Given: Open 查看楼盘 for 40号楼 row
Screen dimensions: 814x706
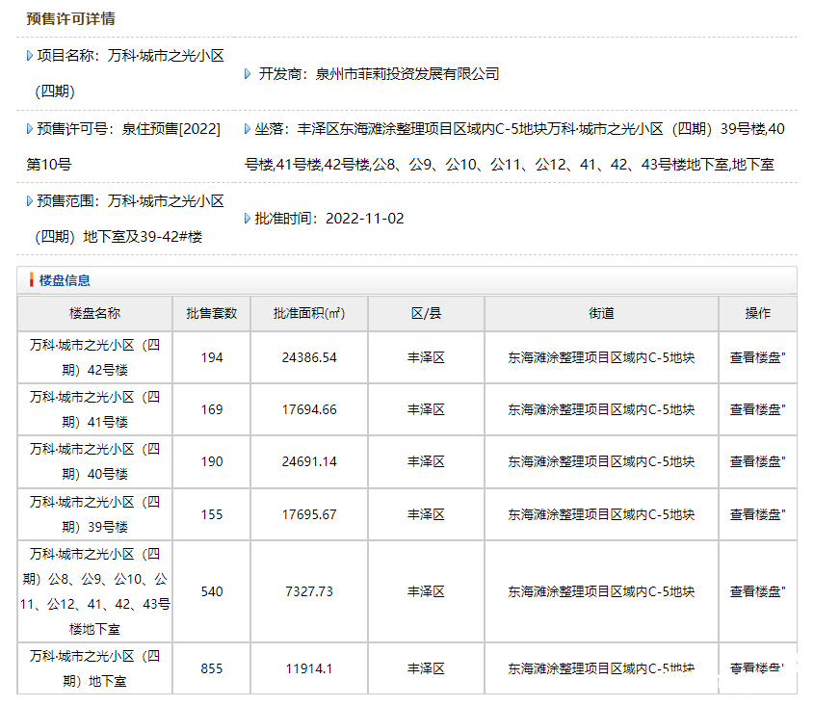Looking at the screenshot, I should coord(757,461).
